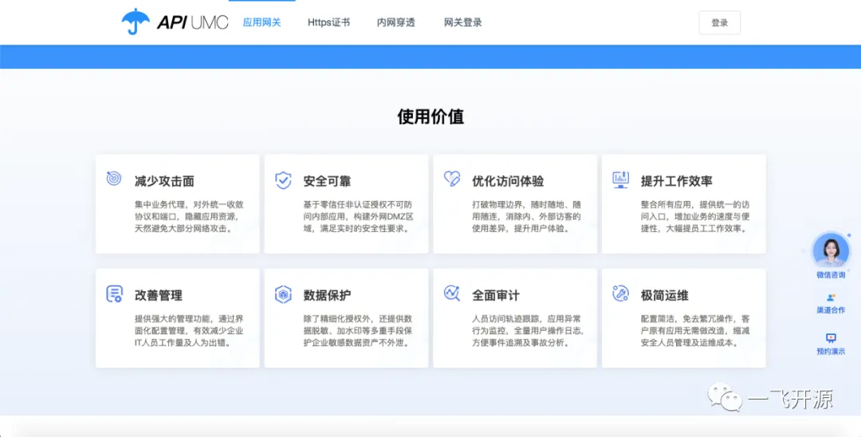Switch to the Https证书 tab
Screen dimensions: 861x437
pos(328,22)
